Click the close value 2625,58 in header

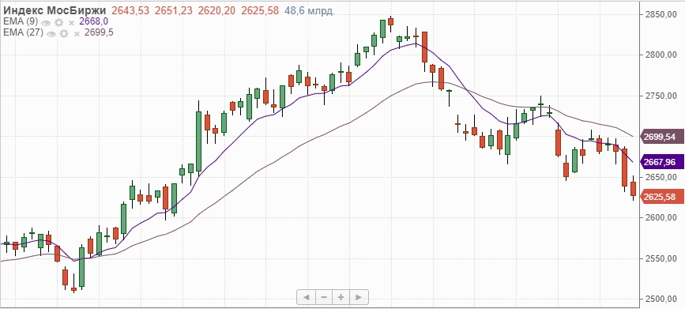[259, 11]
